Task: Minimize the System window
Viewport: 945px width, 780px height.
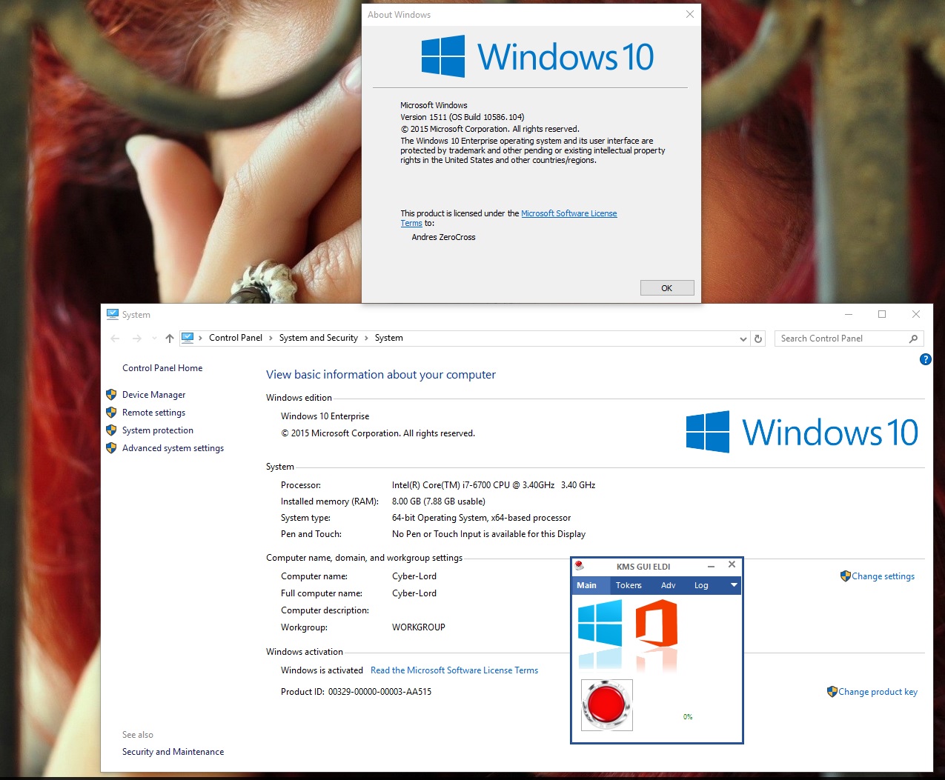Action: (x=849, y=314)
